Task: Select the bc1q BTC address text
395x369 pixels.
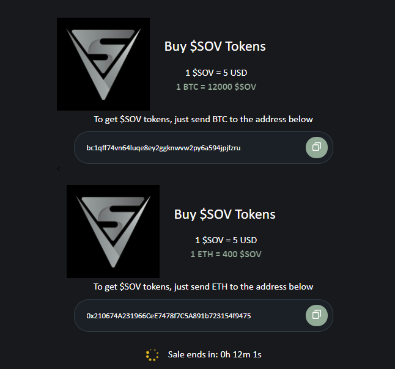Action: pos(163,148)
